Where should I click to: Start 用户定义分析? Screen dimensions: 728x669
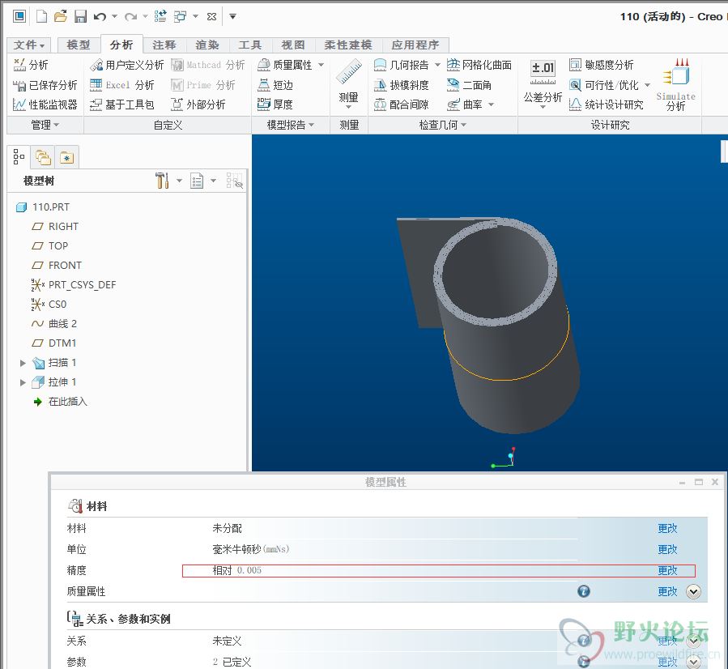pyautogui.click(x=127, y=65)
